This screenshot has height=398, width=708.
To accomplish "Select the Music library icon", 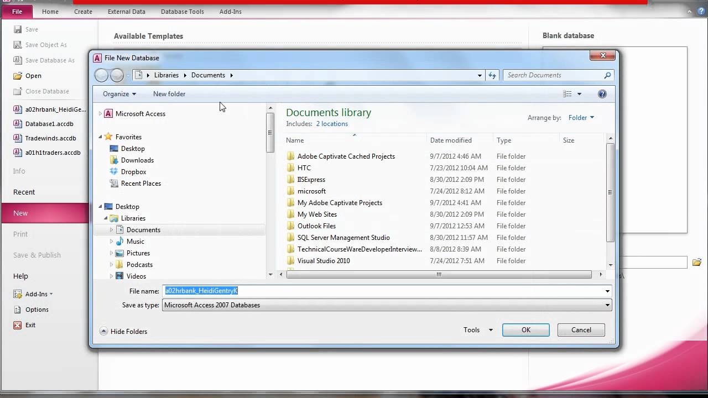I will (x=119, y=241).
